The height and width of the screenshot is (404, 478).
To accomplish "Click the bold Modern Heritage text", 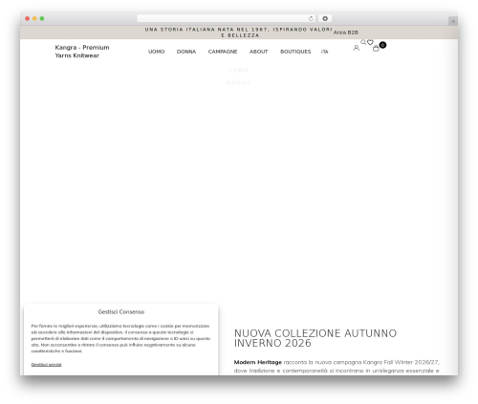I will tap(258, 362).
